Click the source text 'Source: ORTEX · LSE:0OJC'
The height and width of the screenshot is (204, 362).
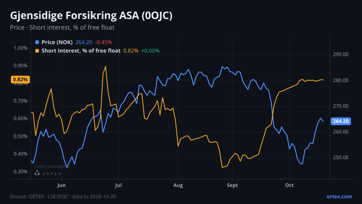(x=40, y=196)
